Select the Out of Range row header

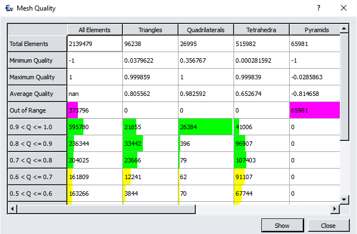pos(37,110)
